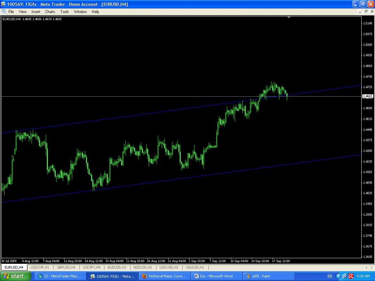Open the Insert menu
The height and width of the screenshot is (281, 375).
(x=36, y=12)
